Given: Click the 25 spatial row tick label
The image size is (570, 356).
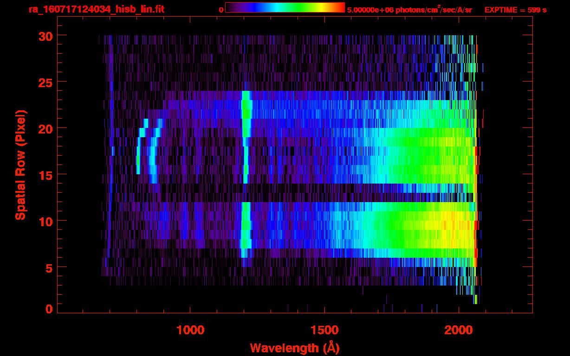Looking at the screenshot, I should [x=45, y=82].
